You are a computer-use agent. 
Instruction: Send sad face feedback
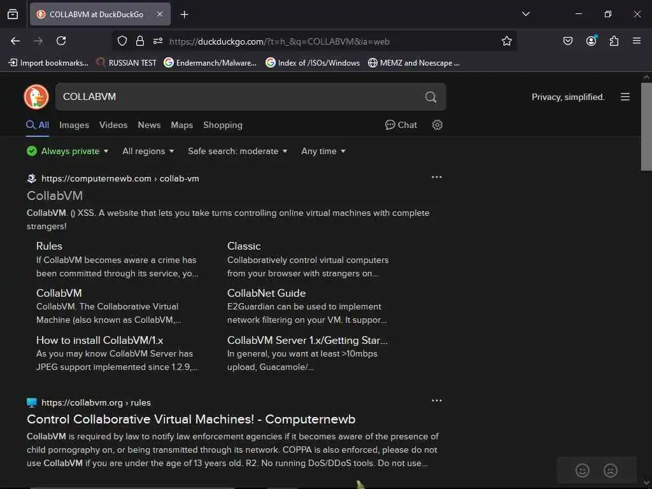[x=610, y=471]
